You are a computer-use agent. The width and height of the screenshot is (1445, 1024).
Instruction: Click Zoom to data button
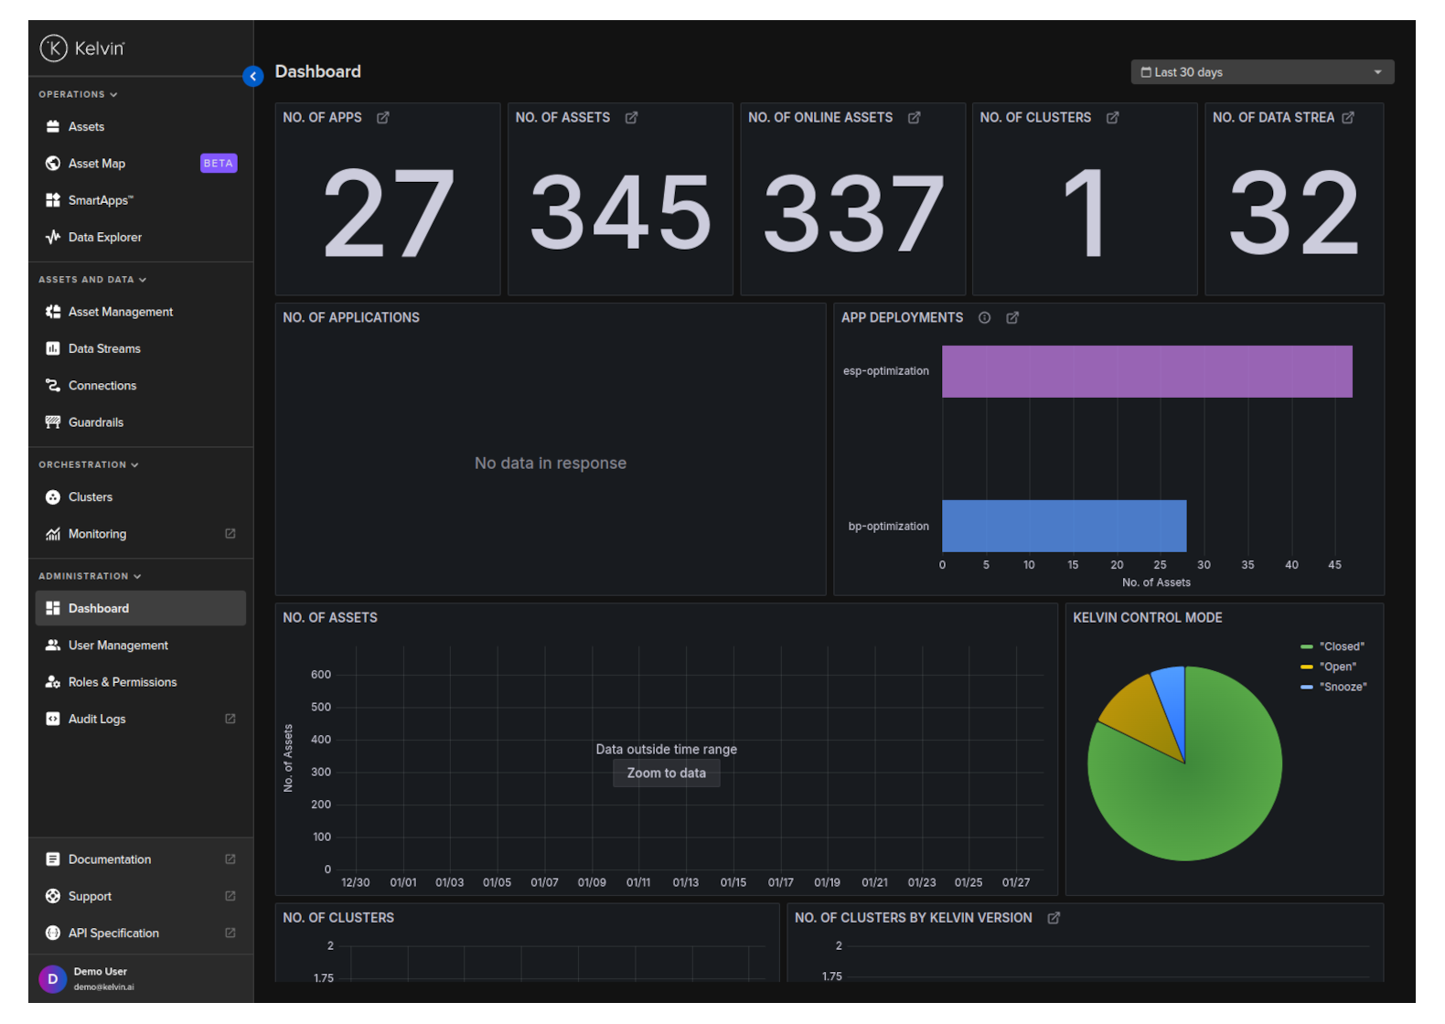tap(666, 773)
